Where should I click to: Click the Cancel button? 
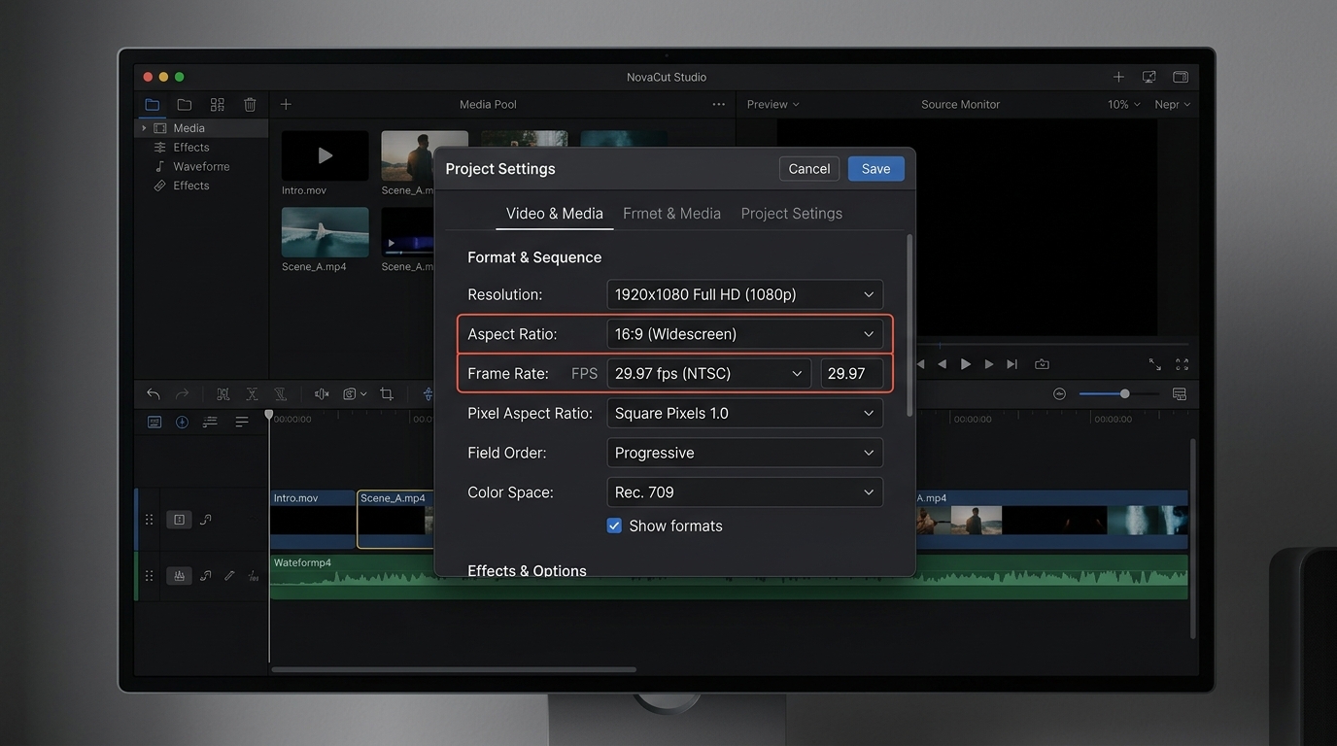(x=809, y=169)
